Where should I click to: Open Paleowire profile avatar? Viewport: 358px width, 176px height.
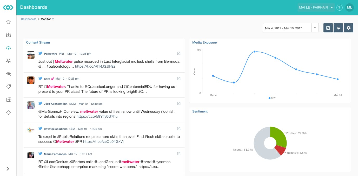(31, 55)
